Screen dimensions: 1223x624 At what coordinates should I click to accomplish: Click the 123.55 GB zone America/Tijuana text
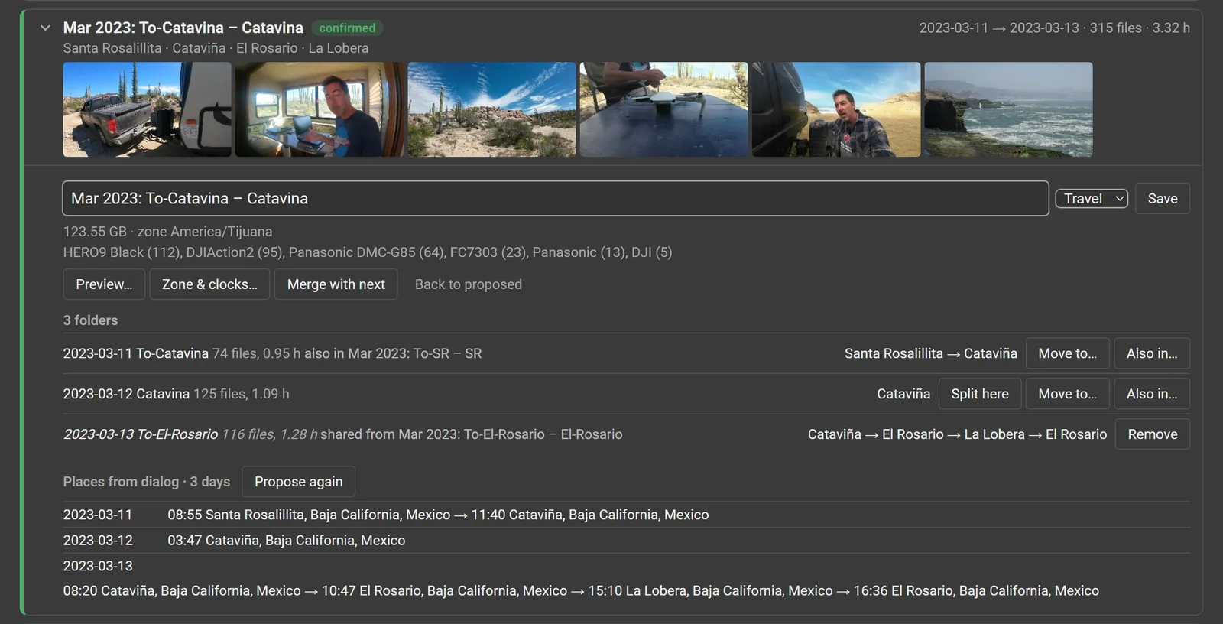[x=167, y=232]
